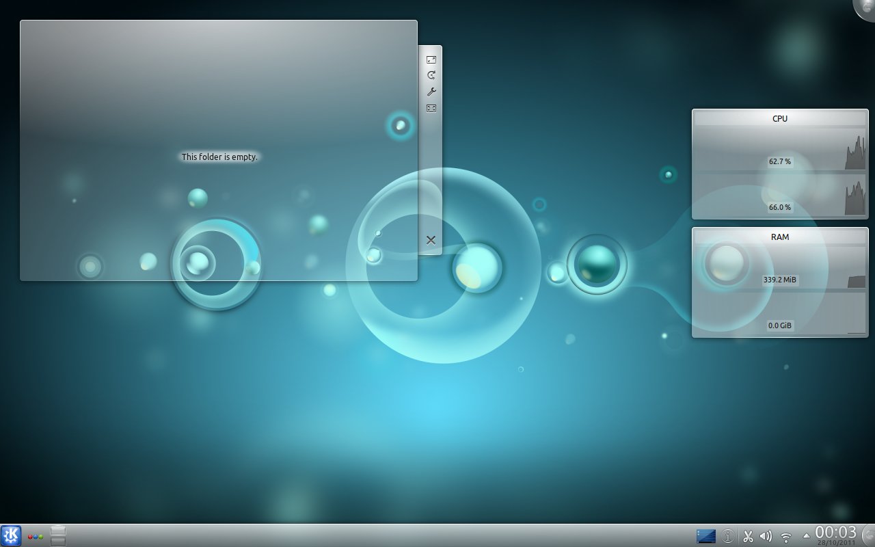Open the panel toolbox cashew at panel end
Viewport: 875px width, 547px height.
pos(868,536)
